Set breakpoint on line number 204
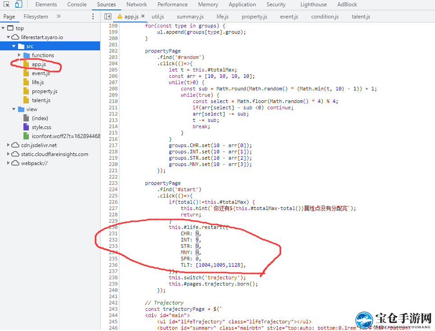Screen dimensions: 435x331 pos(113,63)
